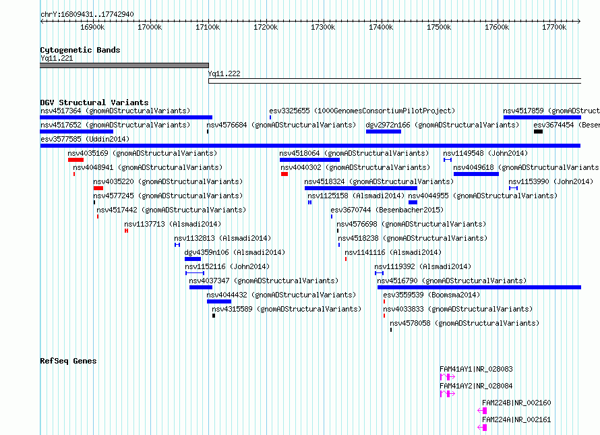600x435 pixels.
Task: Click the blue nsv4518324 bar
Action: tap(361, 188)
